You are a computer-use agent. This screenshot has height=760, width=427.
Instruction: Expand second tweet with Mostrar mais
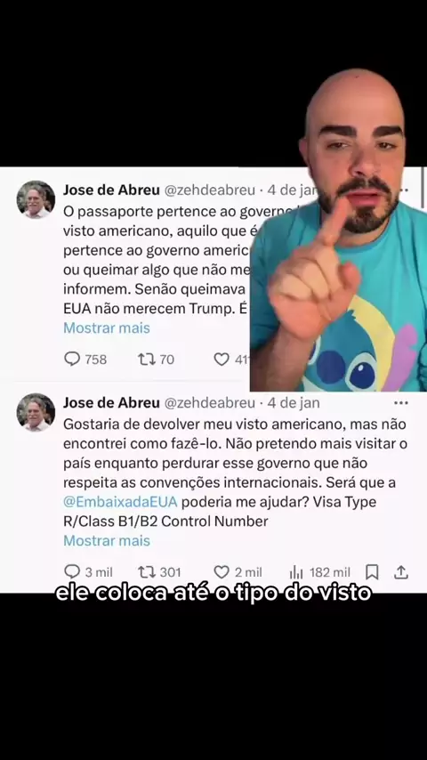(107, 540)
